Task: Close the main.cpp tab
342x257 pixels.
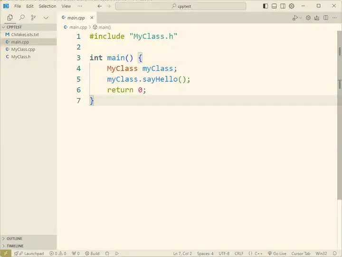Action: pos(92,18)
